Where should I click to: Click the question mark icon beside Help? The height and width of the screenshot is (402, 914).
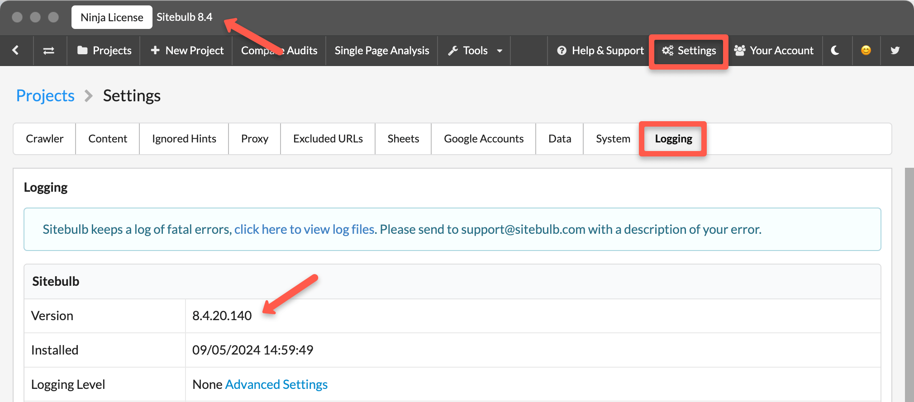(562, 51)
